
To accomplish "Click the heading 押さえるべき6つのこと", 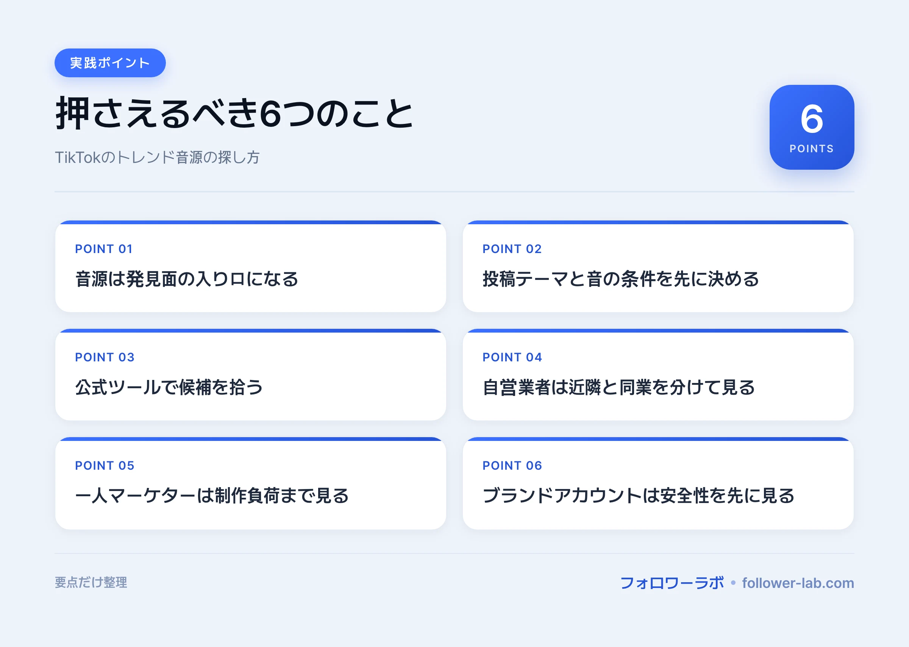I will point(234,114).
